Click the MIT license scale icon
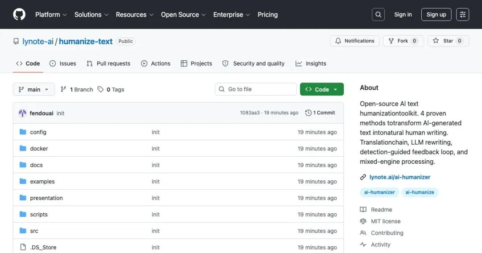This screenshot has width=482, height=253. 363,221
